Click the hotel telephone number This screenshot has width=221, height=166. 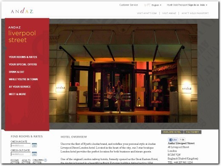(180, 162)
